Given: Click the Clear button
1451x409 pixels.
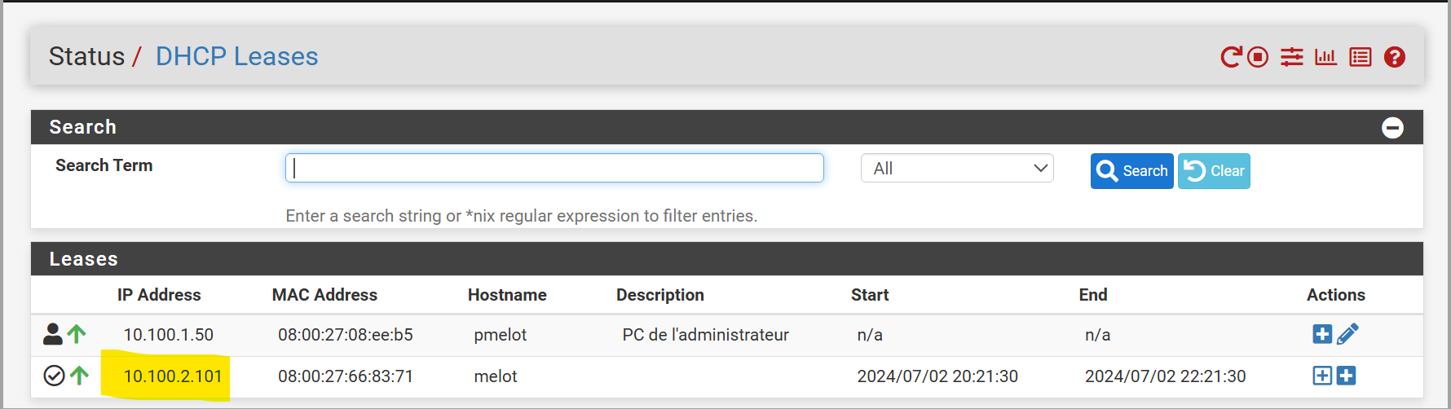Looking at the screenshot, I should pyautogui.click(x=1214, y=171).
